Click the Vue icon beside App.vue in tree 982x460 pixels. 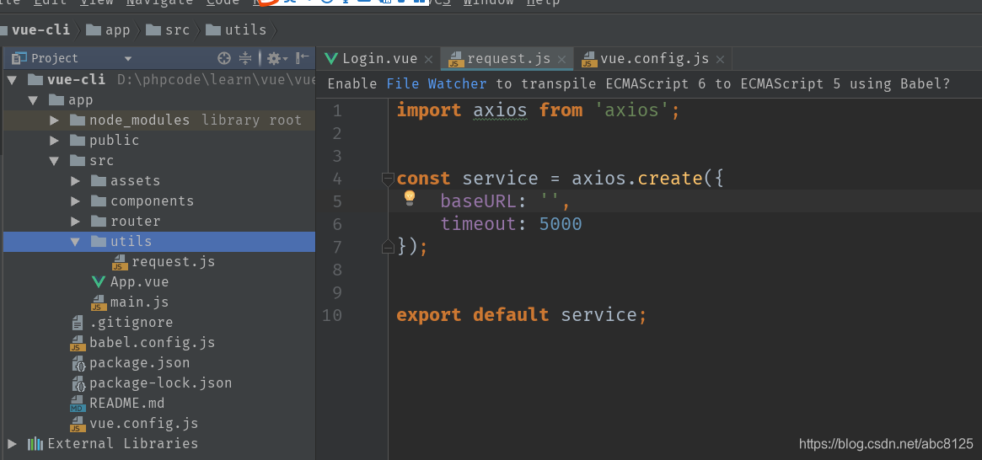(99, 281)
